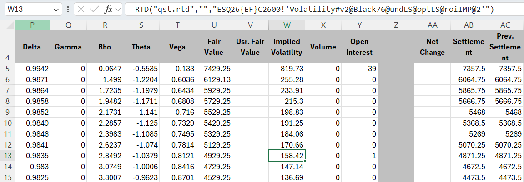Select row 4 header
The width and height of the screenshot is (524, 182).
[x=7, y=47]
